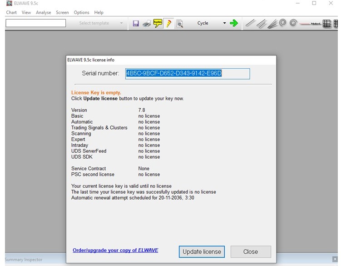Click the 'PSC second license' label
Image resolution: width=341 pixels, height=266 pixels.
click(x=93, y=174)
